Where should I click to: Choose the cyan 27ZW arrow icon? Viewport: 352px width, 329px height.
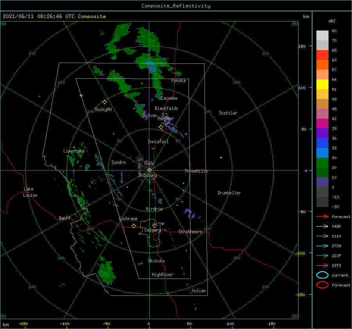tap(322, 246)
